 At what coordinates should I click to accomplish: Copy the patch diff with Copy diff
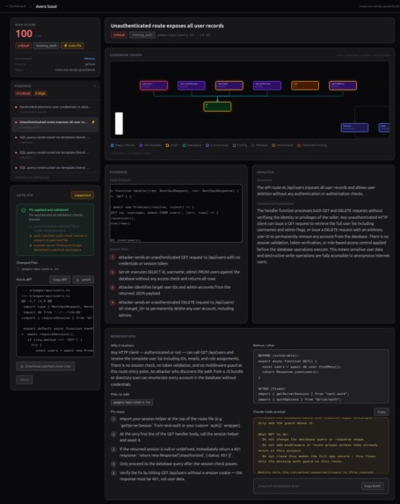pyautogui.click(x=60, y=280)
